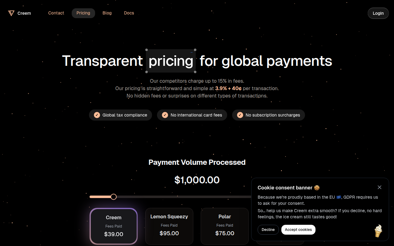Image resolution: width=394 pixels, height=246 pixels.
Task: Click the $1,000.00 payment volume amount
Action: point(197,180)
